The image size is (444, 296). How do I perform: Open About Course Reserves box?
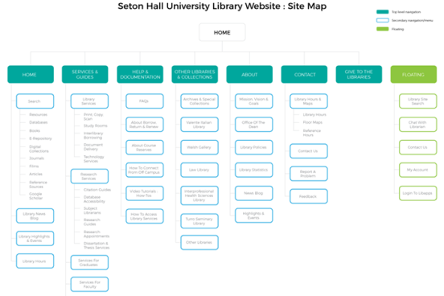pyautogui.click(x=145, y=147)
